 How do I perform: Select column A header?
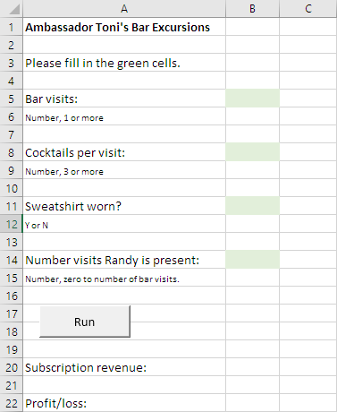124,8
